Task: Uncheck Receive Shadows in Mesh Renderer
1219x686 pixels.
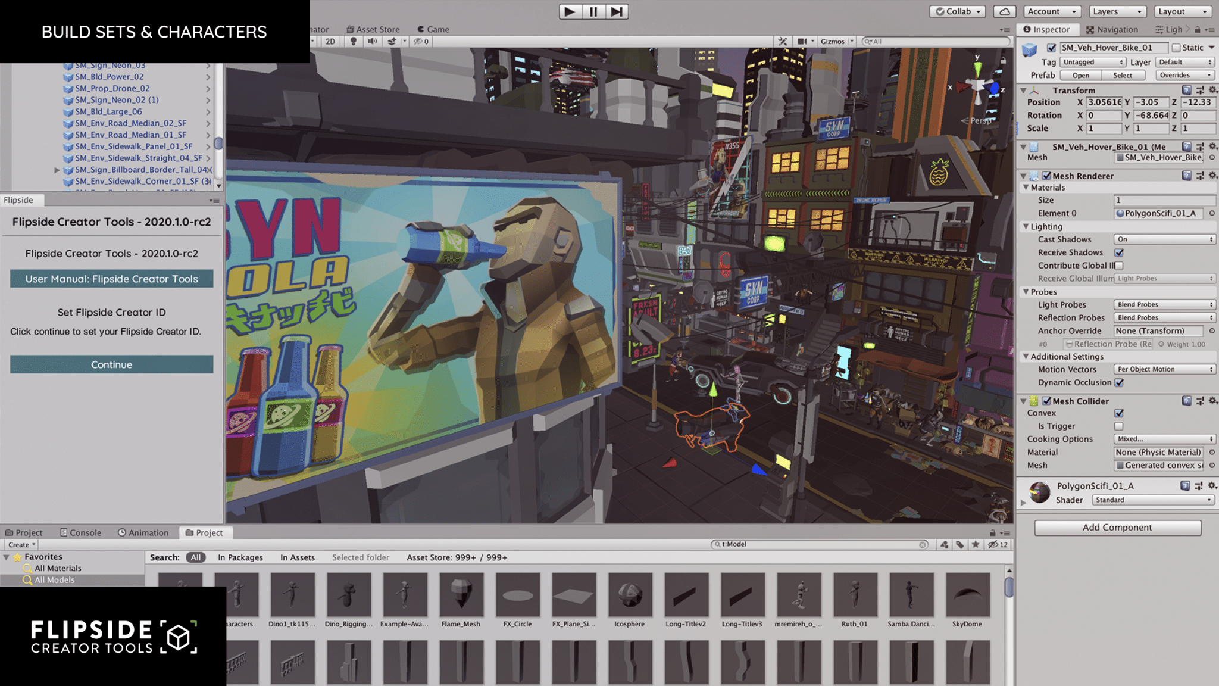Action: (1120, 252)
